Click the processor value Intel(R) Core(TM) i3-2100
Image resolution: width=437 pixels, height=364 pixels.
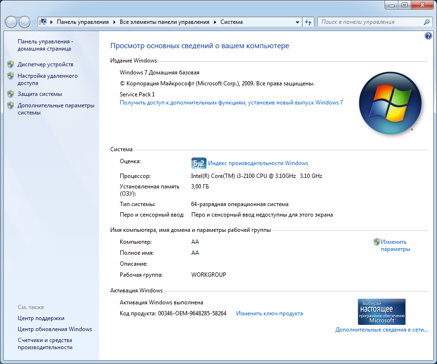(x=257, y=176)
